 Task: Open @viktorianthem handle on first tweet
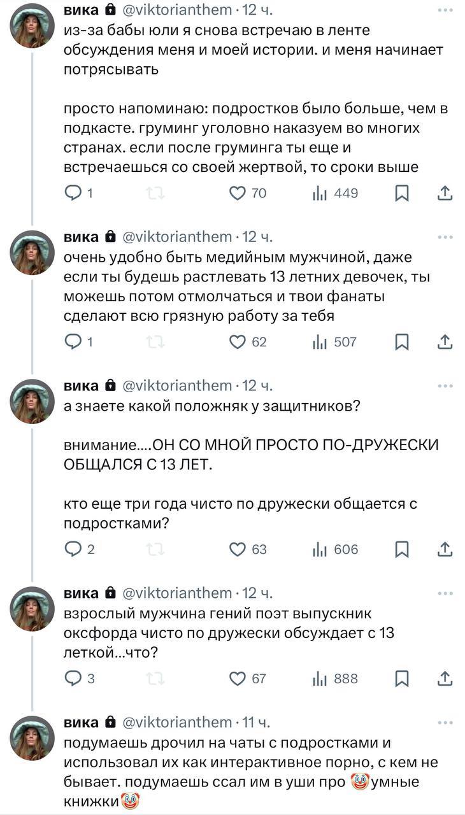[x=176, y=10]
